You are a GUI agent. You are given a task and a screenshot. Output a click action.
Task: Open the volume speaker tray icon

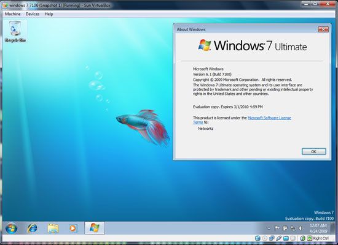[x=301, y=228]
